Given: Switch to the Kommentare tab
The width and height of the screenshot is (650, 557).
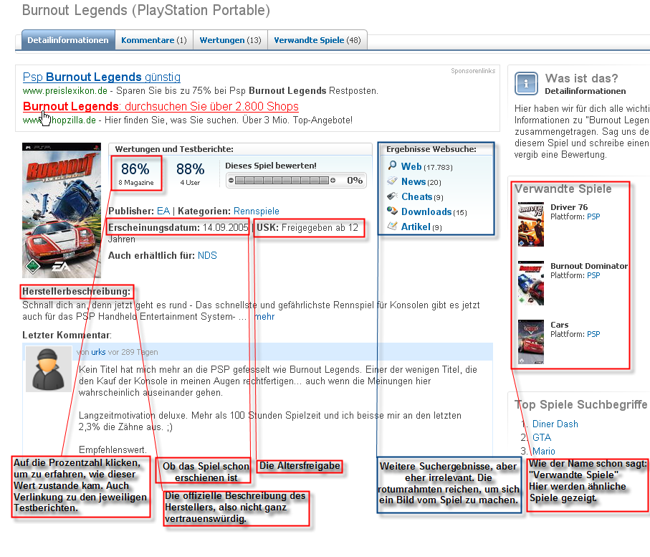Looking at the screenshot, I should (153, 40).
